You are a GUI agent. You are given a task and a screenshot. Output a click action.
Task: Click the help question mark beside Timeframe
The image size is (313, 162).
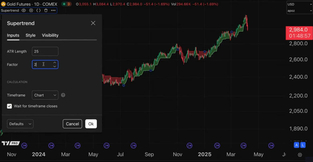pyautogui.click(x=63, y=95)
